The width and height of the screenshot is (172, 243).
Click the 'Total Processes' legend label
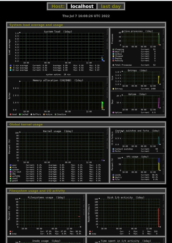pyautogui.click(x=123, y=65)
